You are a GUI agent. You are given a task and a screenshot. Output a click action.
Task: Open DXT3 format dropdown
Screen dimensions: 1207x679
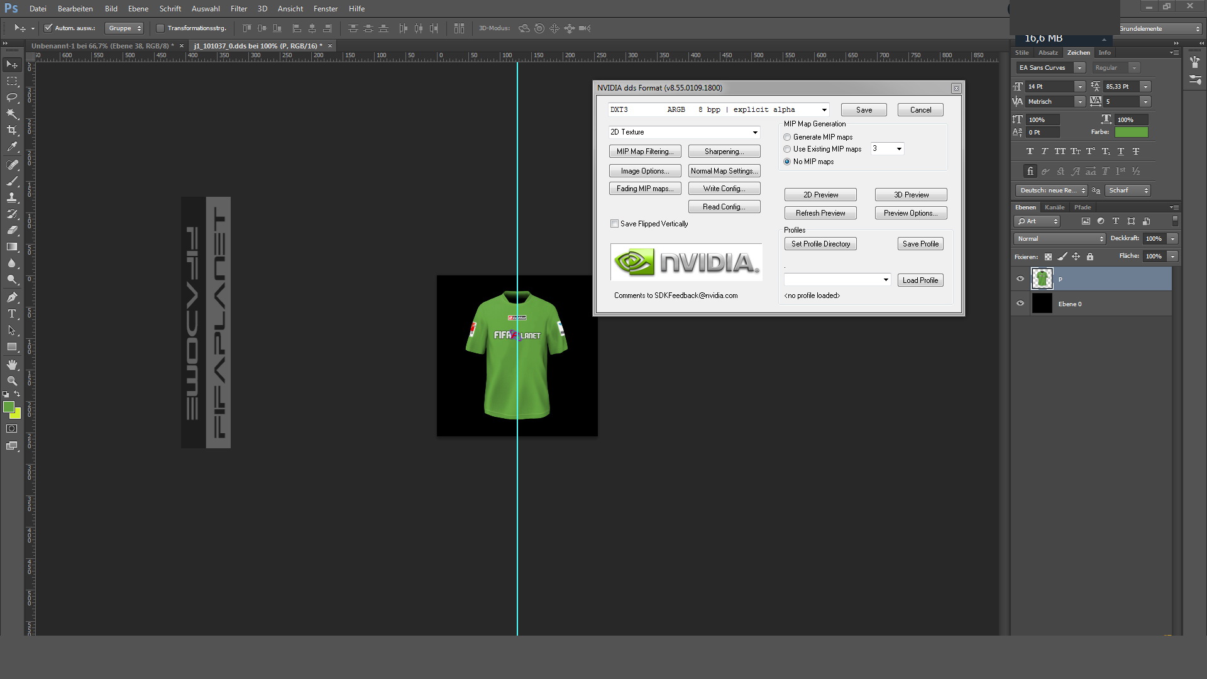point(719,110)
